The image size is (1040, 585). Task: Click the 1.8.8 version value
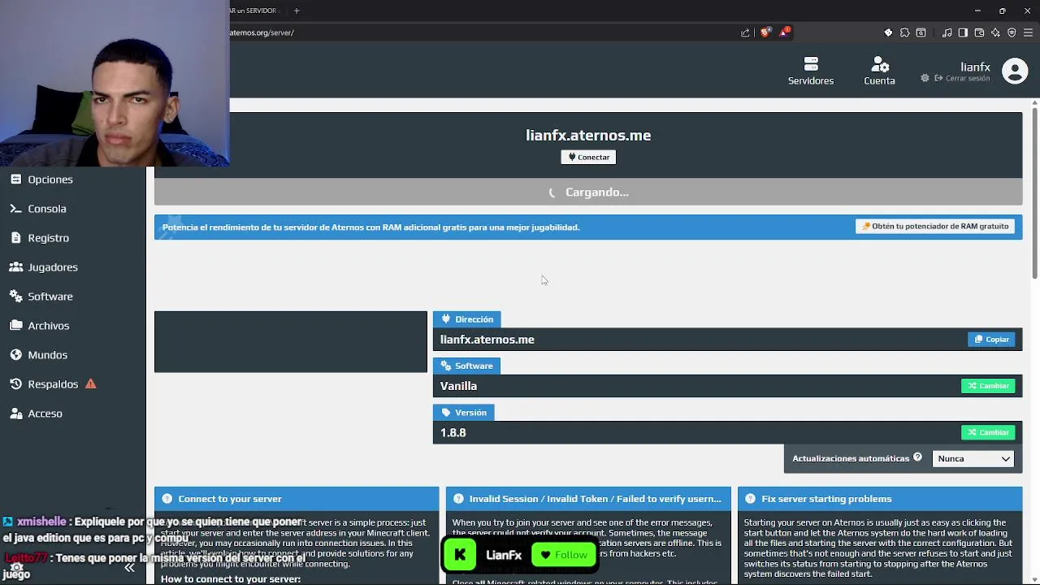point(453,432)
